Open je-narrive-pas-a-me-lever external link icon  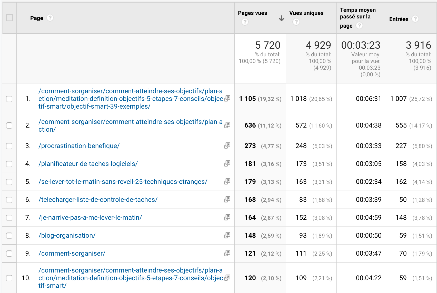(227, 217)
